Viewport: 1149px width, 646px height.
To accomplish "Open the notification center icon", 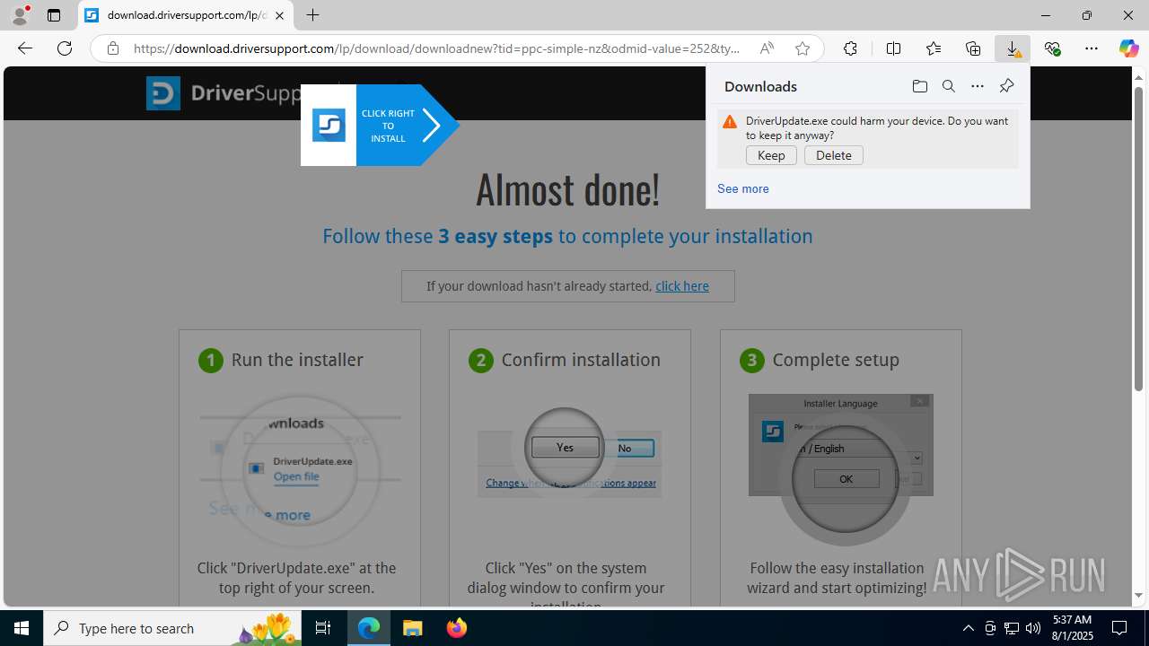I will pos(1120,628).
